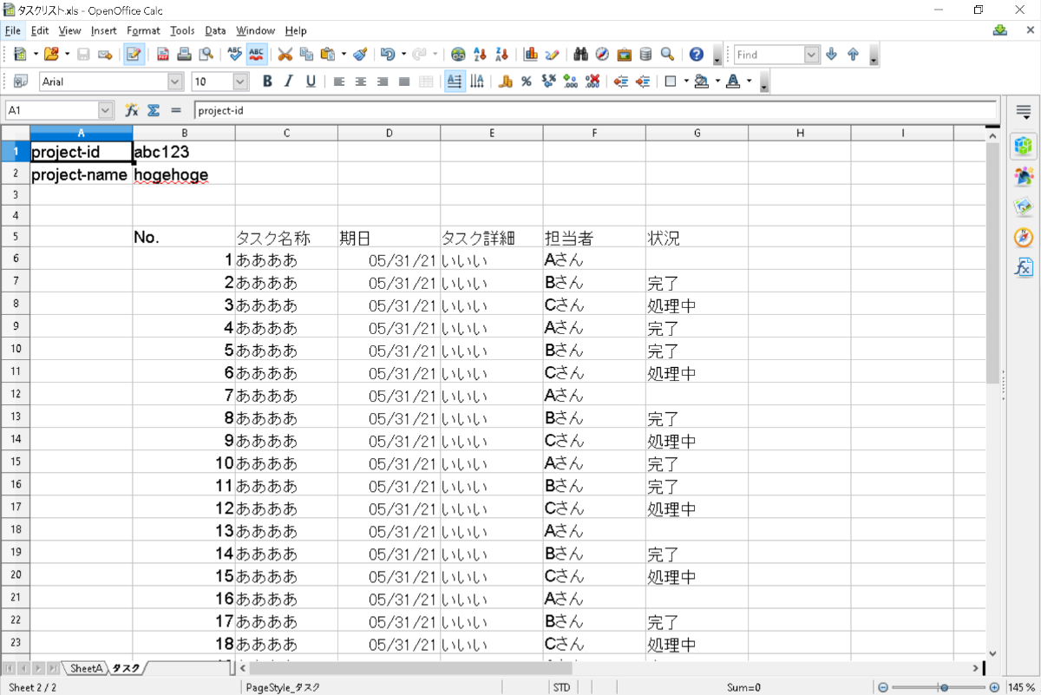Find next with the down arrow
This screenshot has height=695, width=1041.
tap(832, 54)
